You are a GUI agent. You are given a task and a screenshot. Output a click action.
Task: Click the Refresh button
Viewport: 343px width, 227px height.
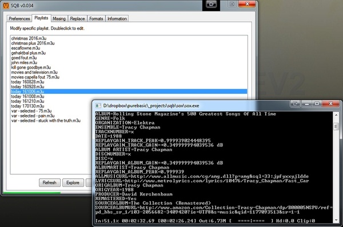[49, 182]
